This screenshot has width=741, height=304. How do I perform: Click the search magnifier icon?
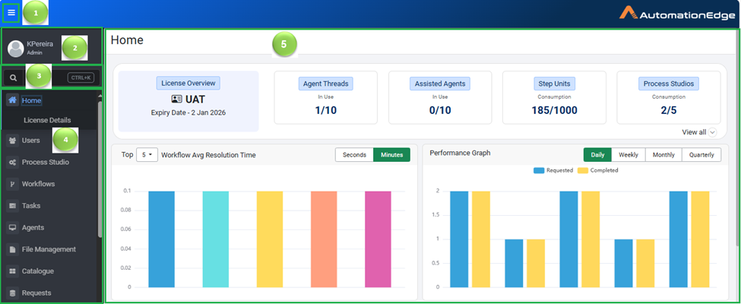click(x=14, y=78)
